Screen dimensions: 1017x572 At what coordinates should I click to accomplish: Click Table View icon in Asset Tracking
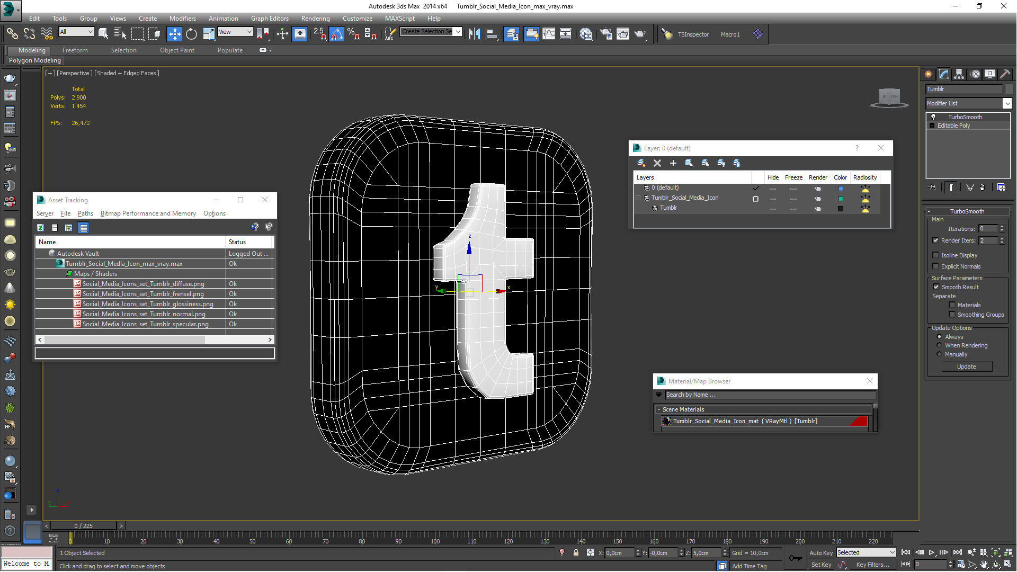click(x=83, y=228)
